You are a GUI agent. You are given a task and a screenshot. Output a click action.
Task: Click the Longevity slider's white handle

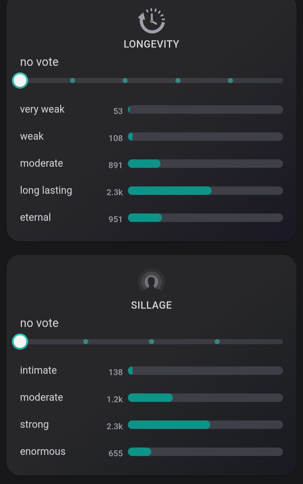click(20, 81)
